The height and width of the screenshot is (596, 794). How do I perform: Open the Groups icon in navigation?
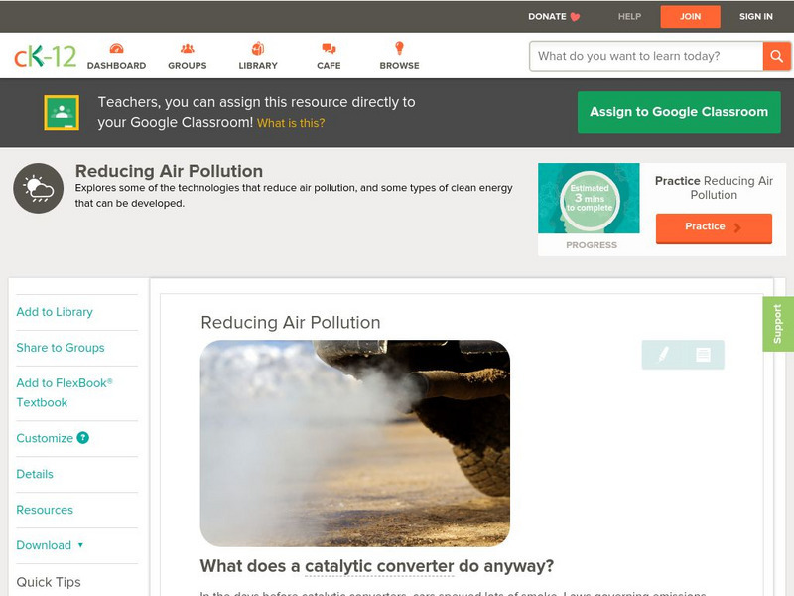[187, 49]
